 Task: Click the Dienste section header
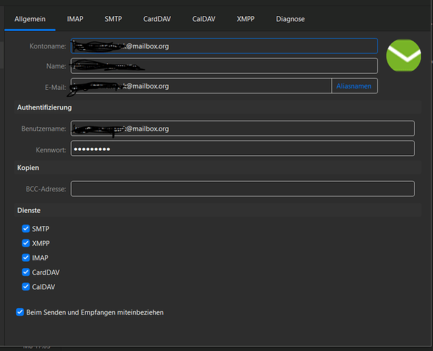(218, 211)
